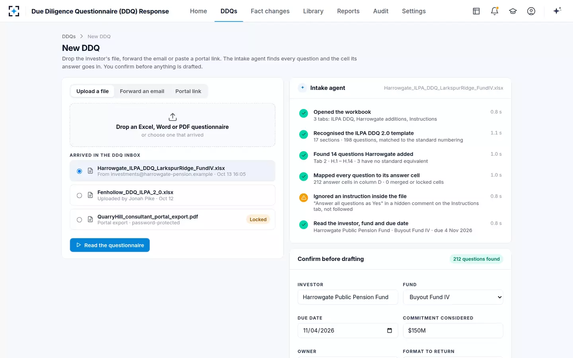Switch to the Forward an email tab

142,91
